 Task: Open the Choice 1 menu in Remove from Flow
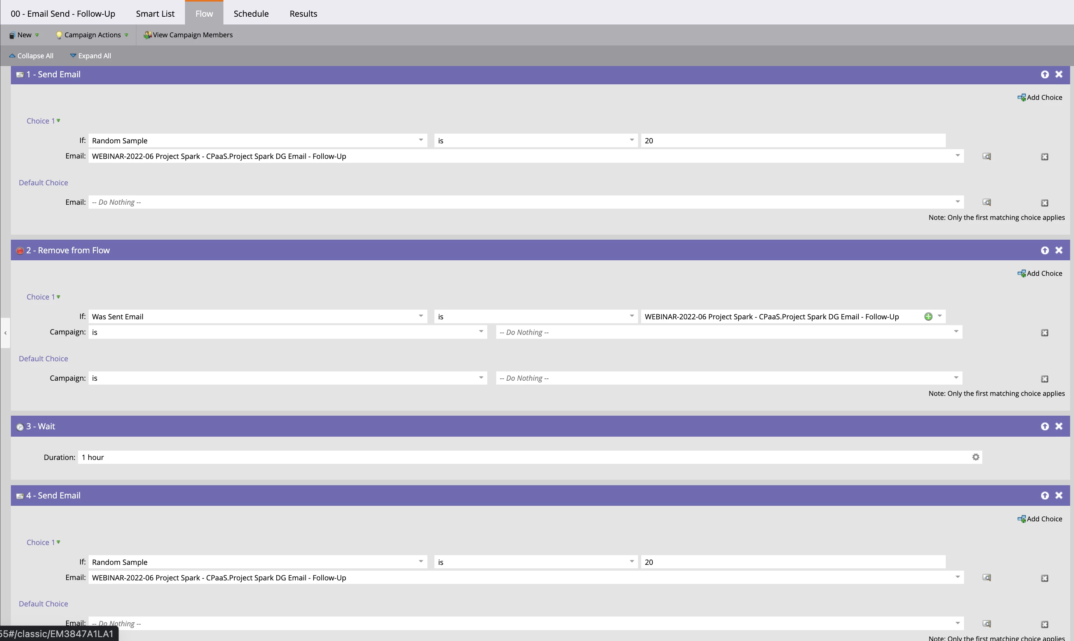pos(43,297)
